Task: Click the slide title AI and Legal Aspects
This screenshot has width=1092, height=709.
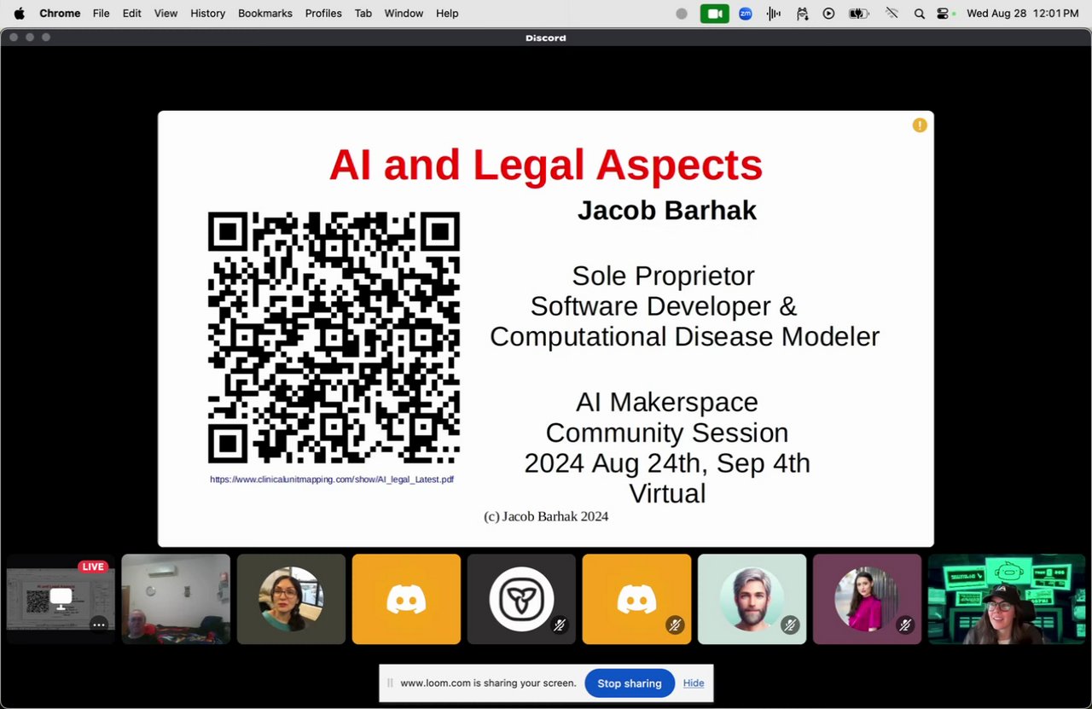Action: point(546,165)
